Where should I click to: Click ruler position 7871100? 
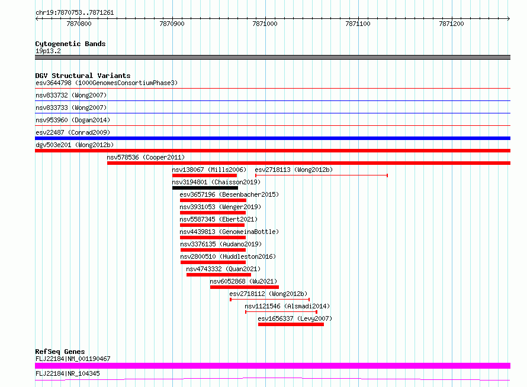(x=358, y=24)
